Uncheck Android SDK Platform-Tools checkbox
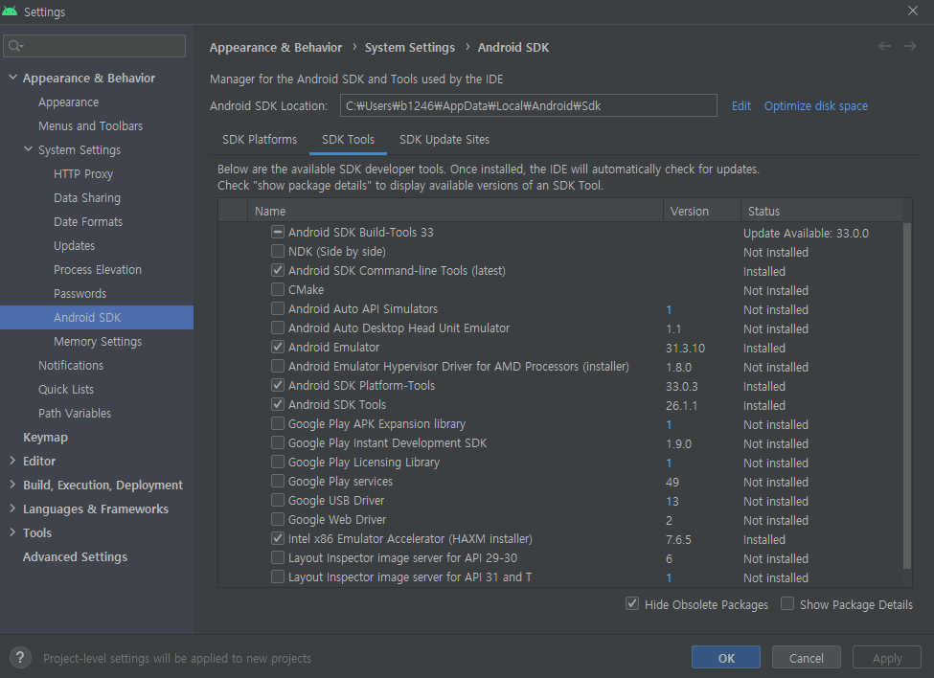 [278, 385]
